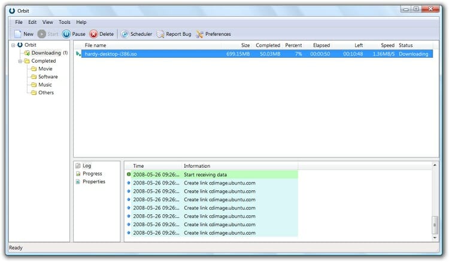Click the log scrollbar thumb
Image resolution: width=449 pixels, height=262 pixels.
[435, 225]
